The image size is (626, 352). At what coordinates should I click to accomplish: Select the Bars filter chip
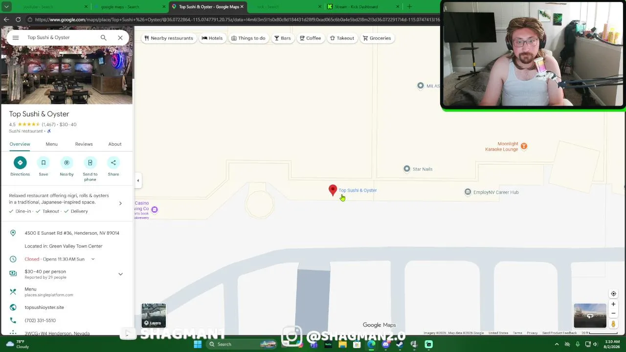pyautogui.click(x=282, y=38)
